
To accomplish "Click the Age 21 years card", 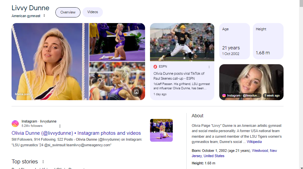I will (x=234, y=41).
